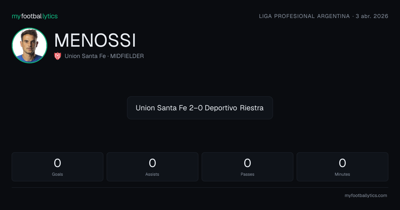Select the MENOSSI player name heading
The width and height of the screenshot is (400, 210).
click(95, 41)
